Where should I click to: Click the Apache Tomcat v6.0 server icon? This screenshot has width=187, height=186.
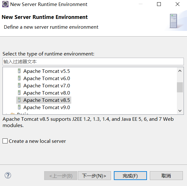pyautogui.click(x=19, y=78)
